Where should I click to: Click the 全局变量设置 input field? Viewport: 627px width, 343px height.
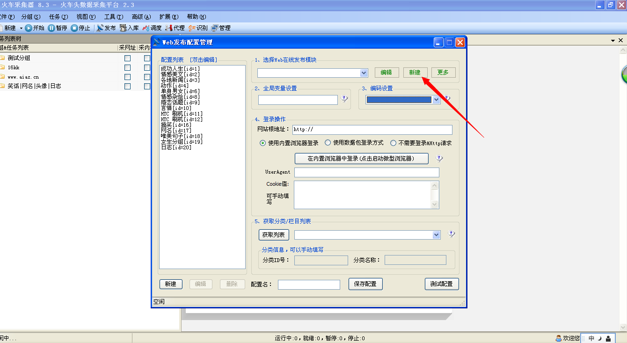tap(298, 100)
